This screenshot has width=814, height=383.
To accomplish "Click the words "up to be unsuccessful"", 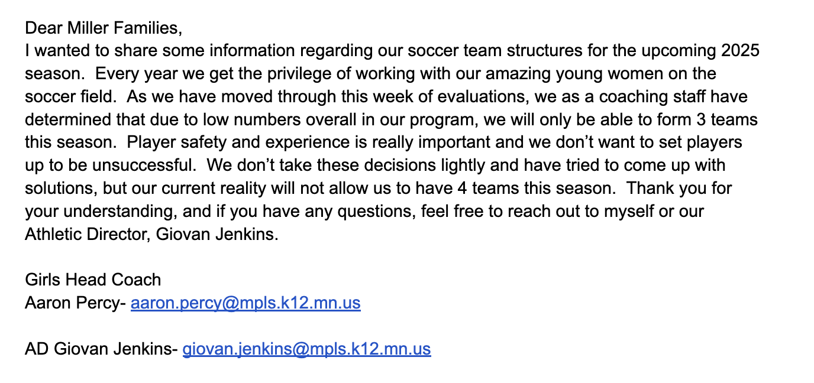I will click(109, 165).
